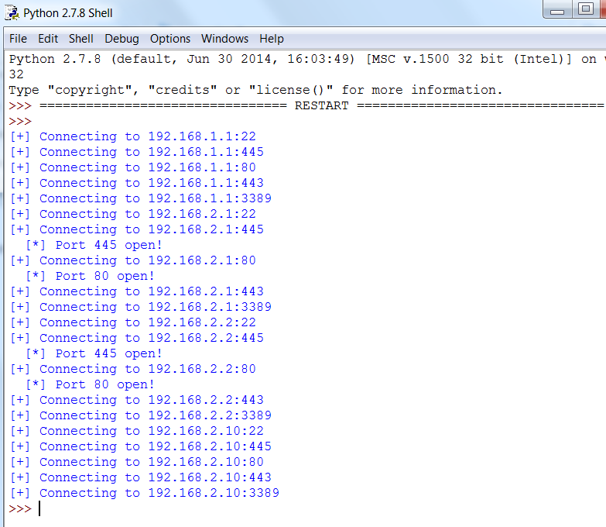This screenshot has height=527, width=606.
Task: Open the Debug menu
Action: (x=122, y=39)
